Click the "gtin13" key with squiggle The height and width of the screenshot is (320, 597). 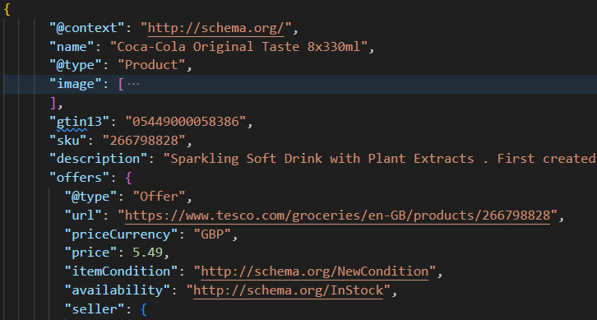click(x=80, y=122)
